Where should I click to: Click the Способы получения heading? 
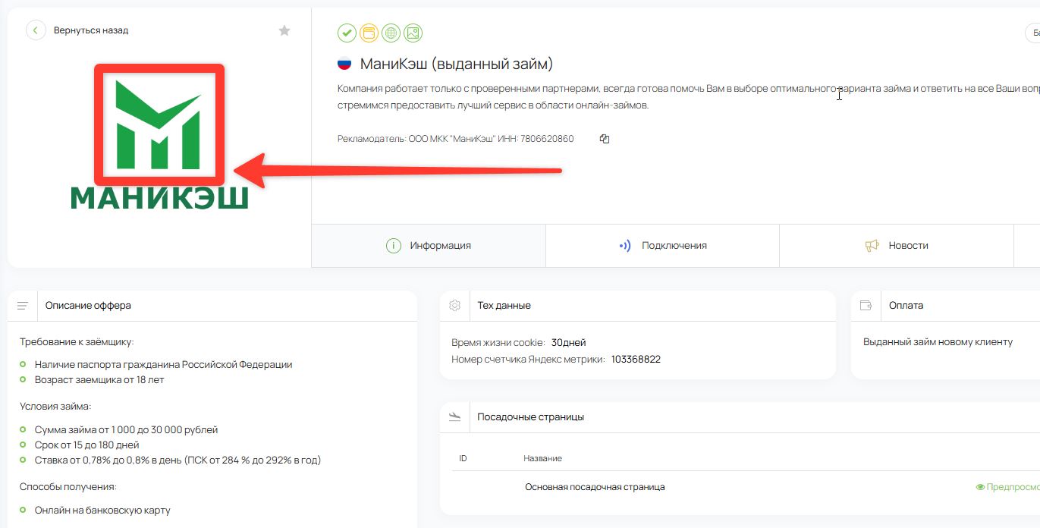coord(68,487)
